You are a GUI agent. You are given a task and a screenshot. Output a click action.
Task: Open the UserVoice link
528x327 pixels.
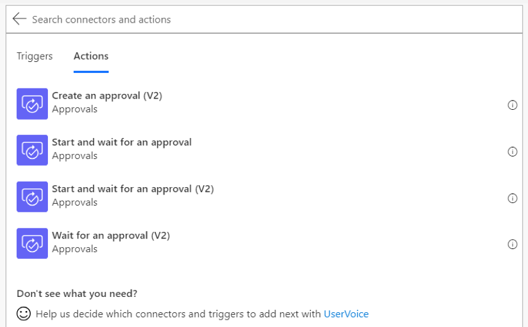pos(346,314)
